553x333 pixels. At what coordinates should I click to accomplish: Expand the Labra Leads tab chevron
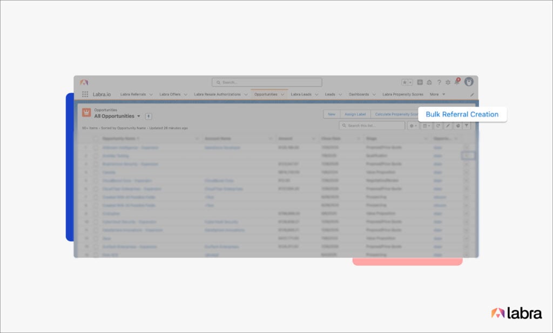(316, 94)
